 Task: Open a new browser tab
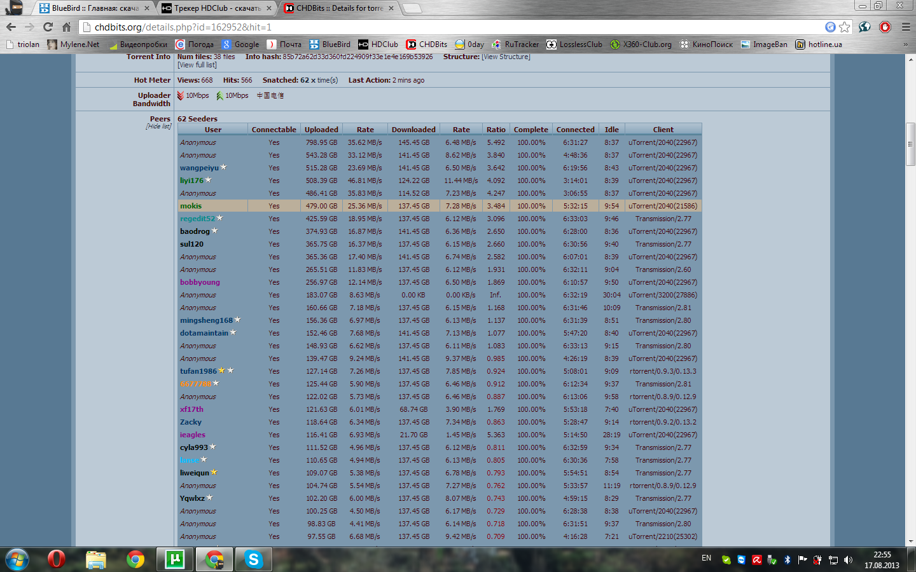click(x=412, y=8)
